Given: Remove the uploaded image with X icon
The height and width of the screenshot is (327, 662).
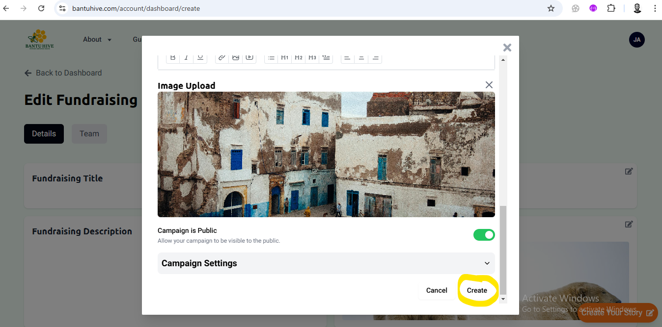Looking at the screenshot, I should coord(489,85).
